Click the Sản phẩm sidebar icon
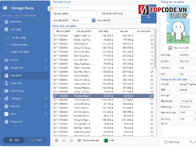The image size is (196, 147). pos(6,75)
